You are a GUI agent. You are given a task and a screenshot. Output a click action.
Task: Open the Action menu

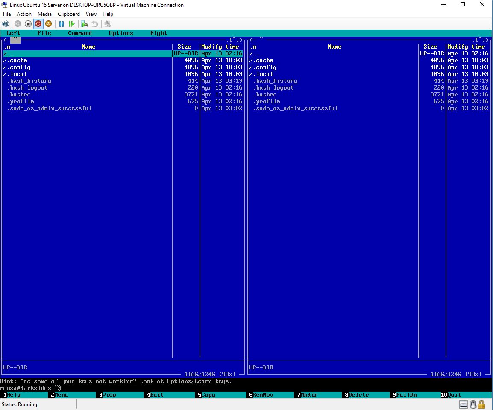(x=24, y=14)
